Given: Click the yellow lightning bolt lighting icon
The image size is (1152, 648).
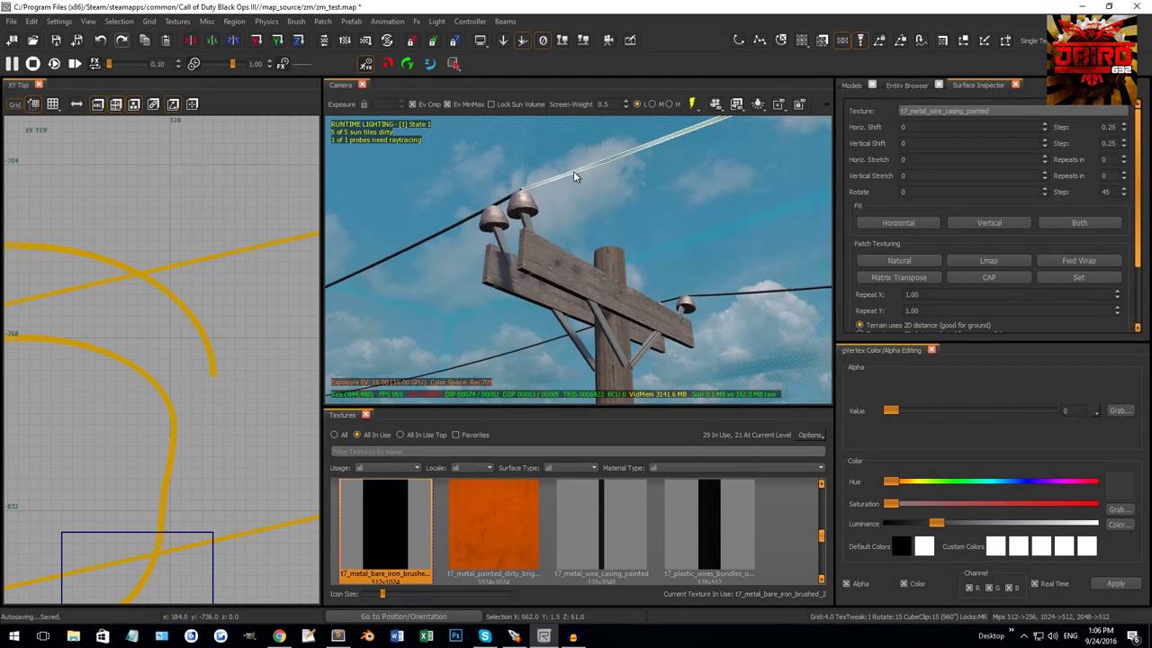Looking at the screenshot, I should pyautogui.click(x=692, y=103).
